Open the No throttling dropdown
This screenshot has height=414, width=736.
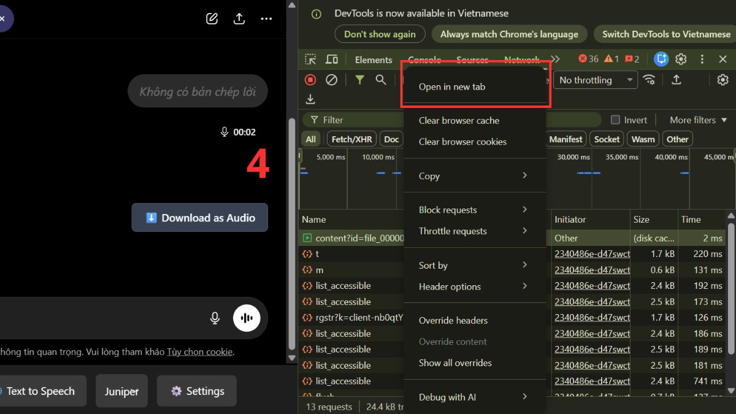[x=596, y=80]
